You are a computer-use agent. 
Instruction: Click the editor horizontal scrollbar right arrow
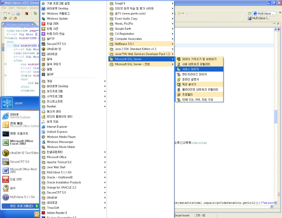pos(272,206)
